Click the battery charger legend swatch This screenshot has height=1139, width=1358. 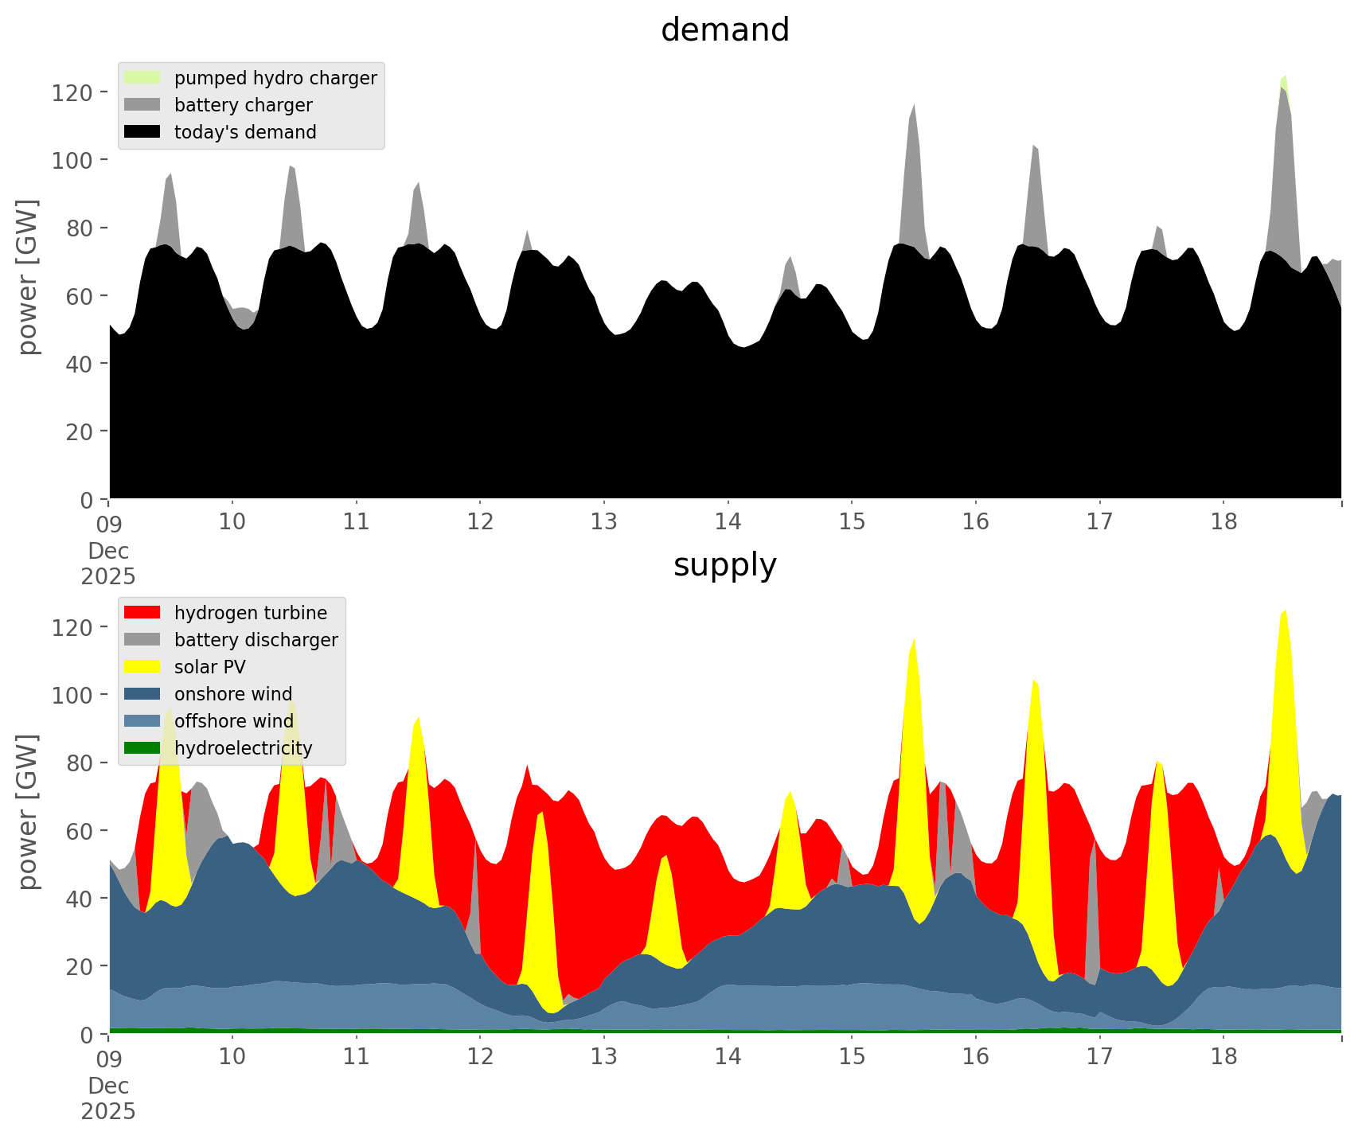click(x=142, y=105)
